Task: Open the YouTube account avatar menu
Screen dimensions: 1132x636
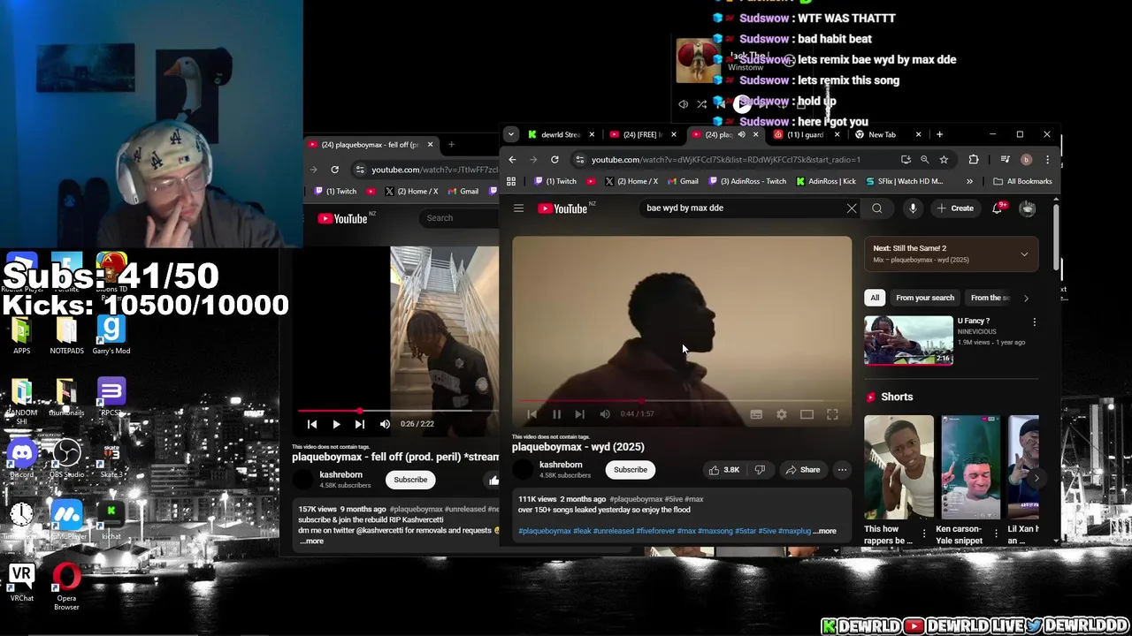Action: [x=1028, y=208]
